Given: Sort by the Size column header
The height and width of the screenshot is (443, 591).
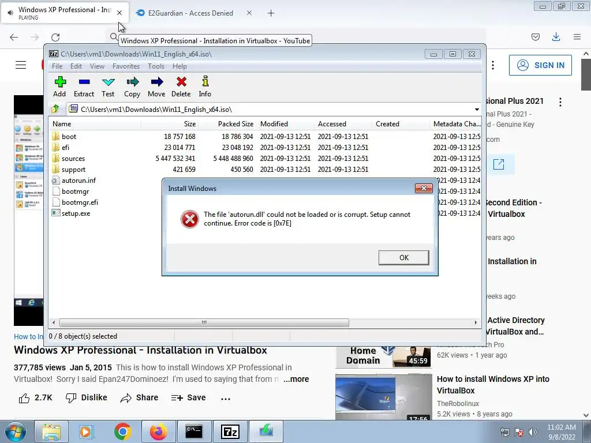Looking at the screenshot, I should (170, 124).
